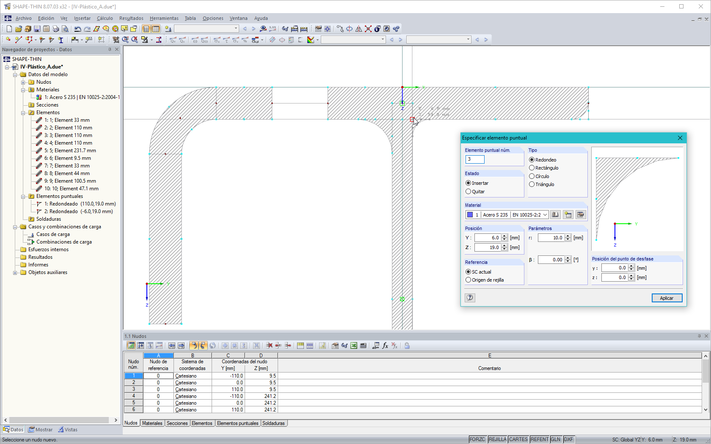711x444 pixels.
Task: Open the Archivo menu
Action: 24,18
